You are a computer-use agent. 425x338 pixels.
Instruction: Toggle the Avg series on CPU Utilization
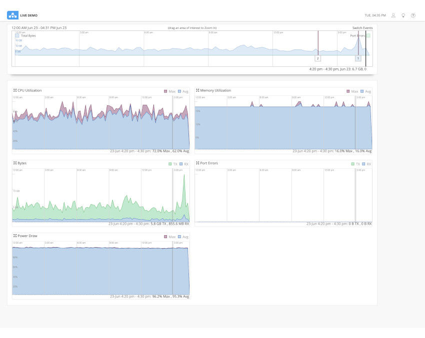(x=183, y=91)
